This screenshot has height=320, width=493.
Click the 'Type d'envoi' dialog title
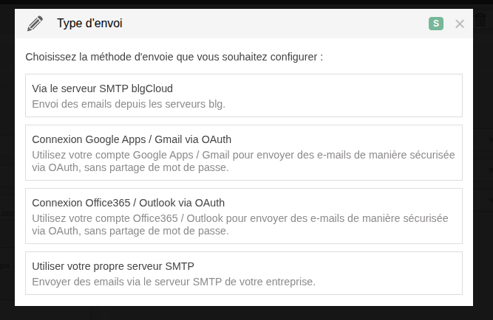point(89,24)
